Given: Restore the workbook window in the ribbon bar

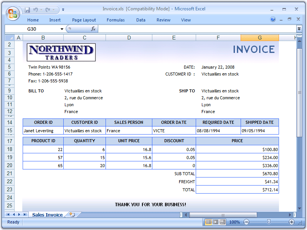Looking at the screenshot, I should 289,19.
